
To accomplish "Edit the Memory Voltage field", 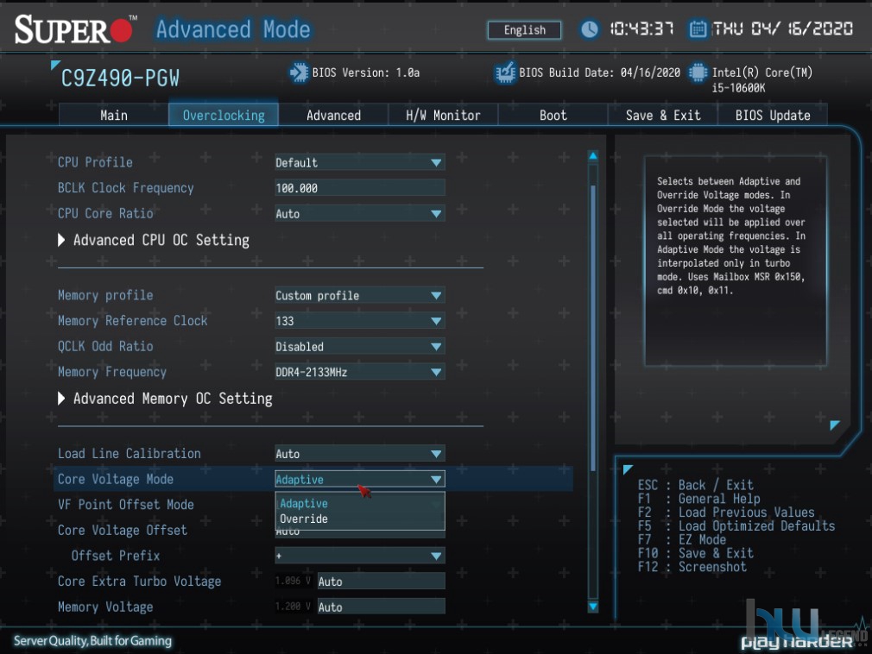I will coord(381,607).
